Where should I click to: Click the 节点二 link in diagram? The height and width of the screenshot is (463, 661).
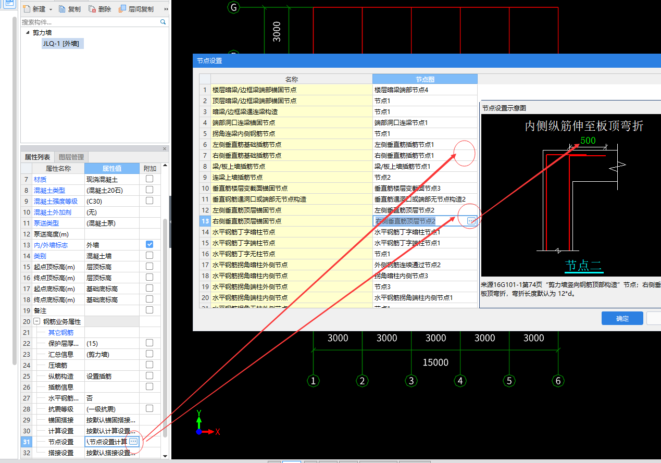point(584,266)
